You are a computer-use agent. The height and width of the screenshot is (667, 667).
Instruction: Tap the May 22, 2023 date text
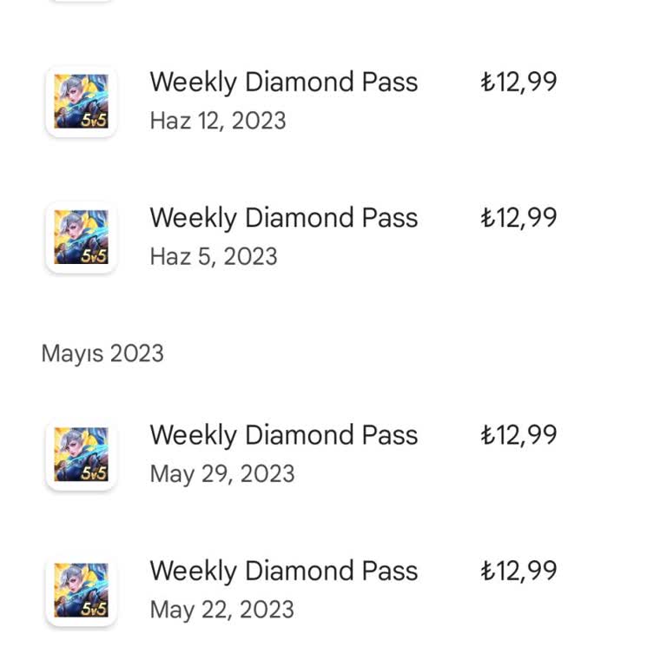point(221,610)
